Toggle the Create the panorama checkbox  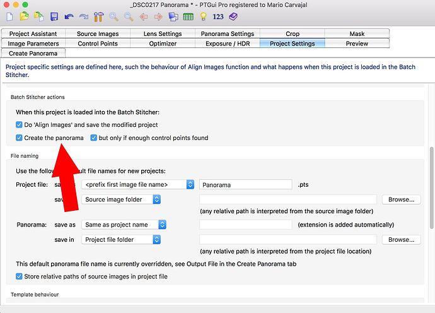[x=19, y=138]
